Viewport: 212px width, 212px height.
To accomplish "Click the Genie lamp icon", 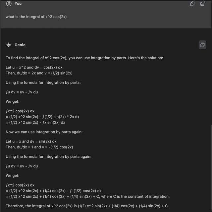I will 9,45.
